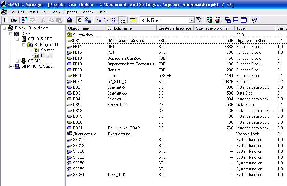287x186 pixels.
Task: Click the grayed-out Copy icon
Action: pyautogui.click(x=51, y=20)
